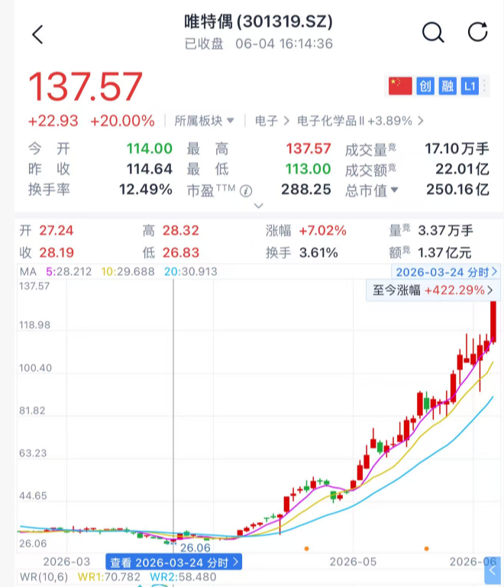Tap the MA 10:29.688 value

click(128, 272)
